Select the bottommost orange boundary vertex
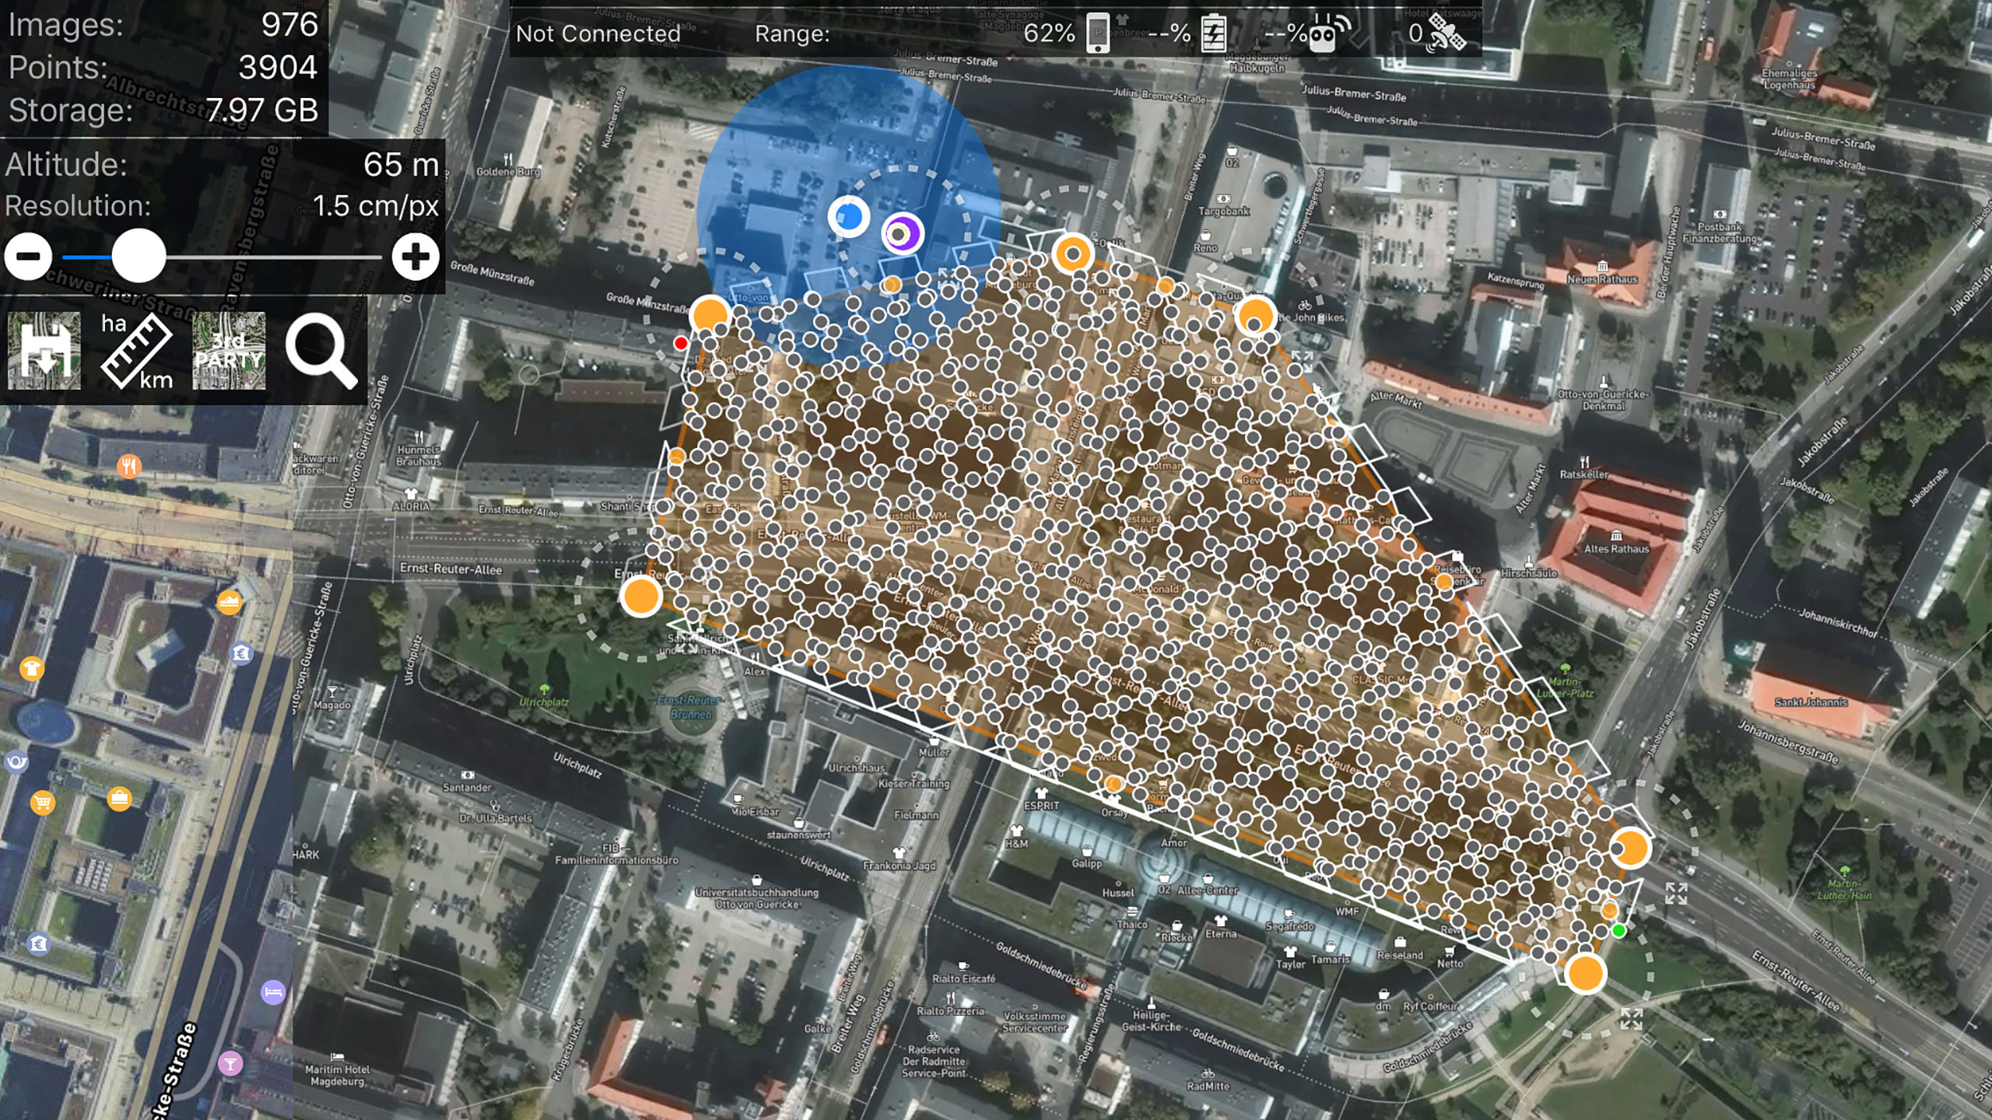 pyautogui.click(x=1586, y=973)
